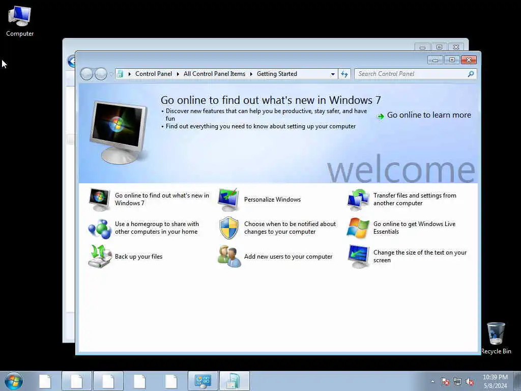
Task: Open the Personalize Windows icon
Action: click(x=228, y=200)
